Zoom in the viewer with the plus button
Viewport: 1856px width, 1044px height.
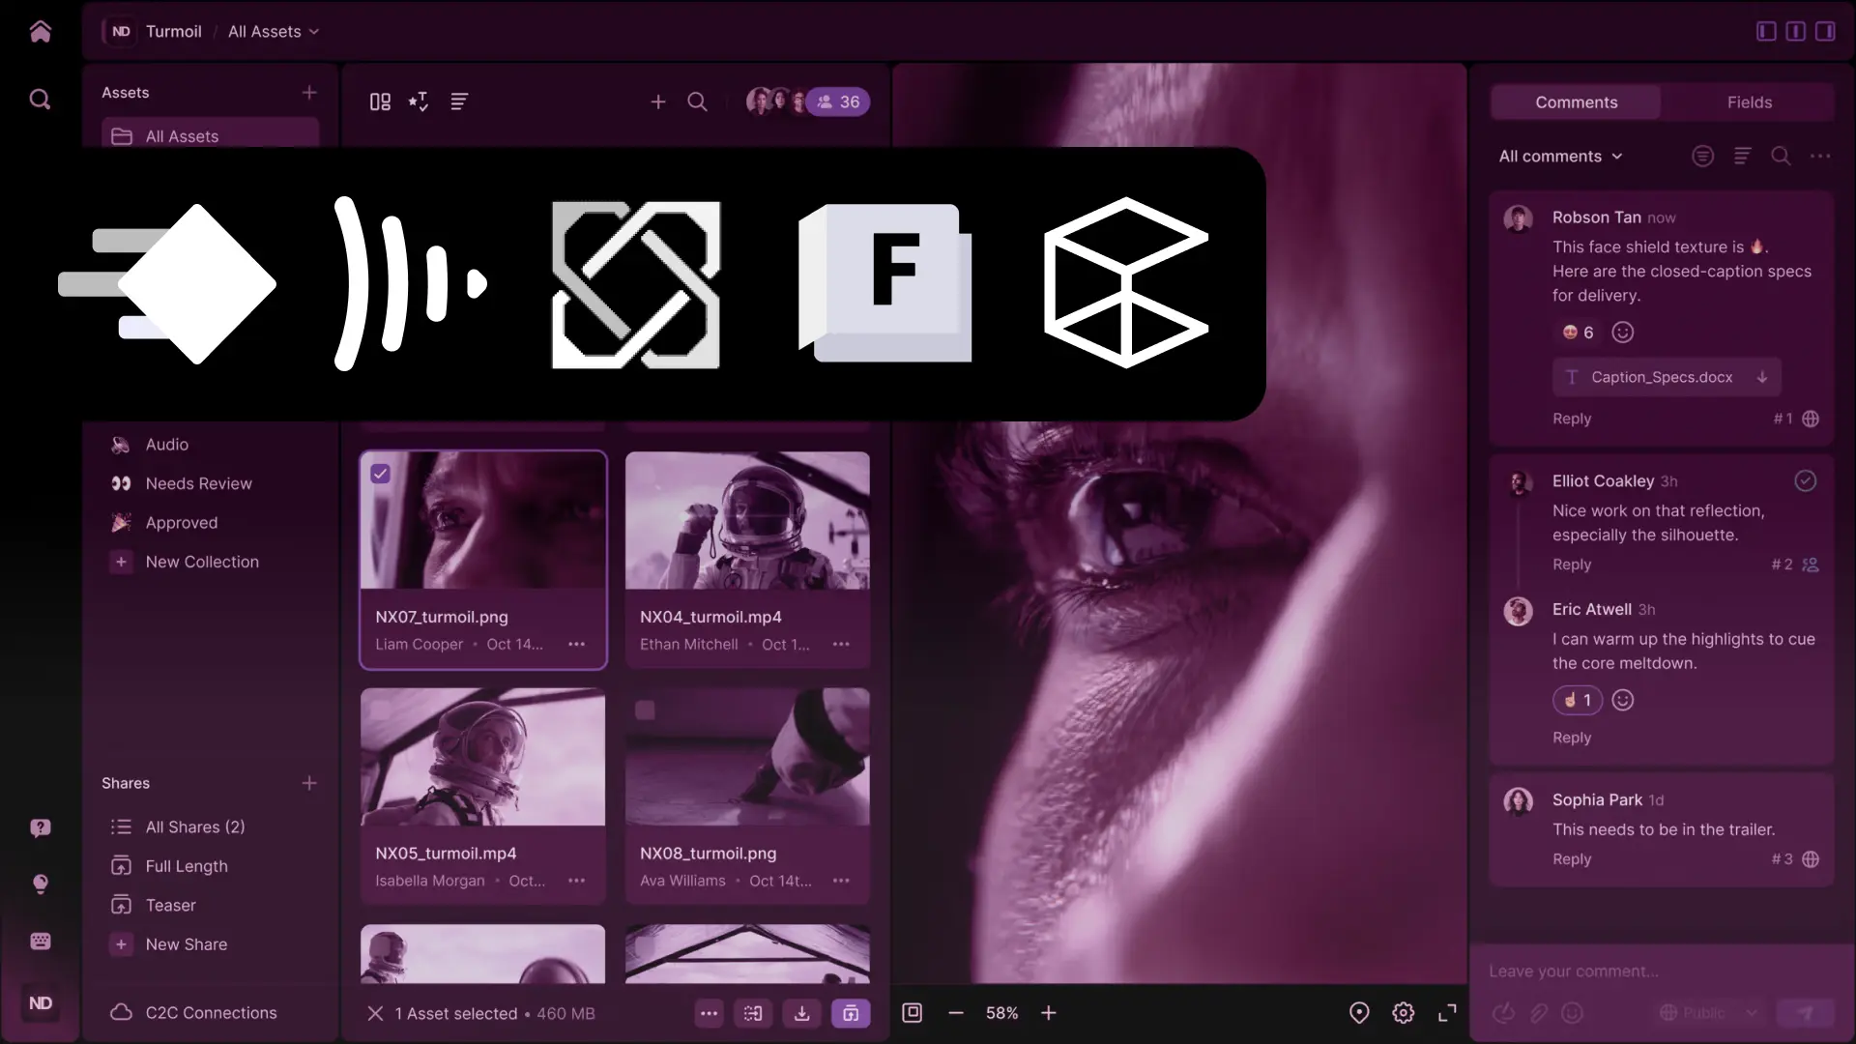pos(1049,1013)
